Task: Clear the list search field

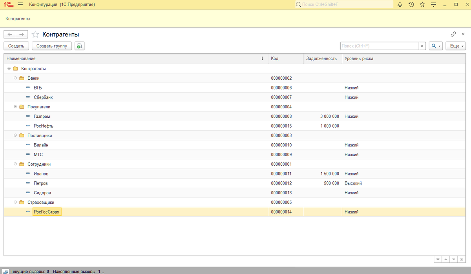Action: pyautogui.click(x=422, y=46)
